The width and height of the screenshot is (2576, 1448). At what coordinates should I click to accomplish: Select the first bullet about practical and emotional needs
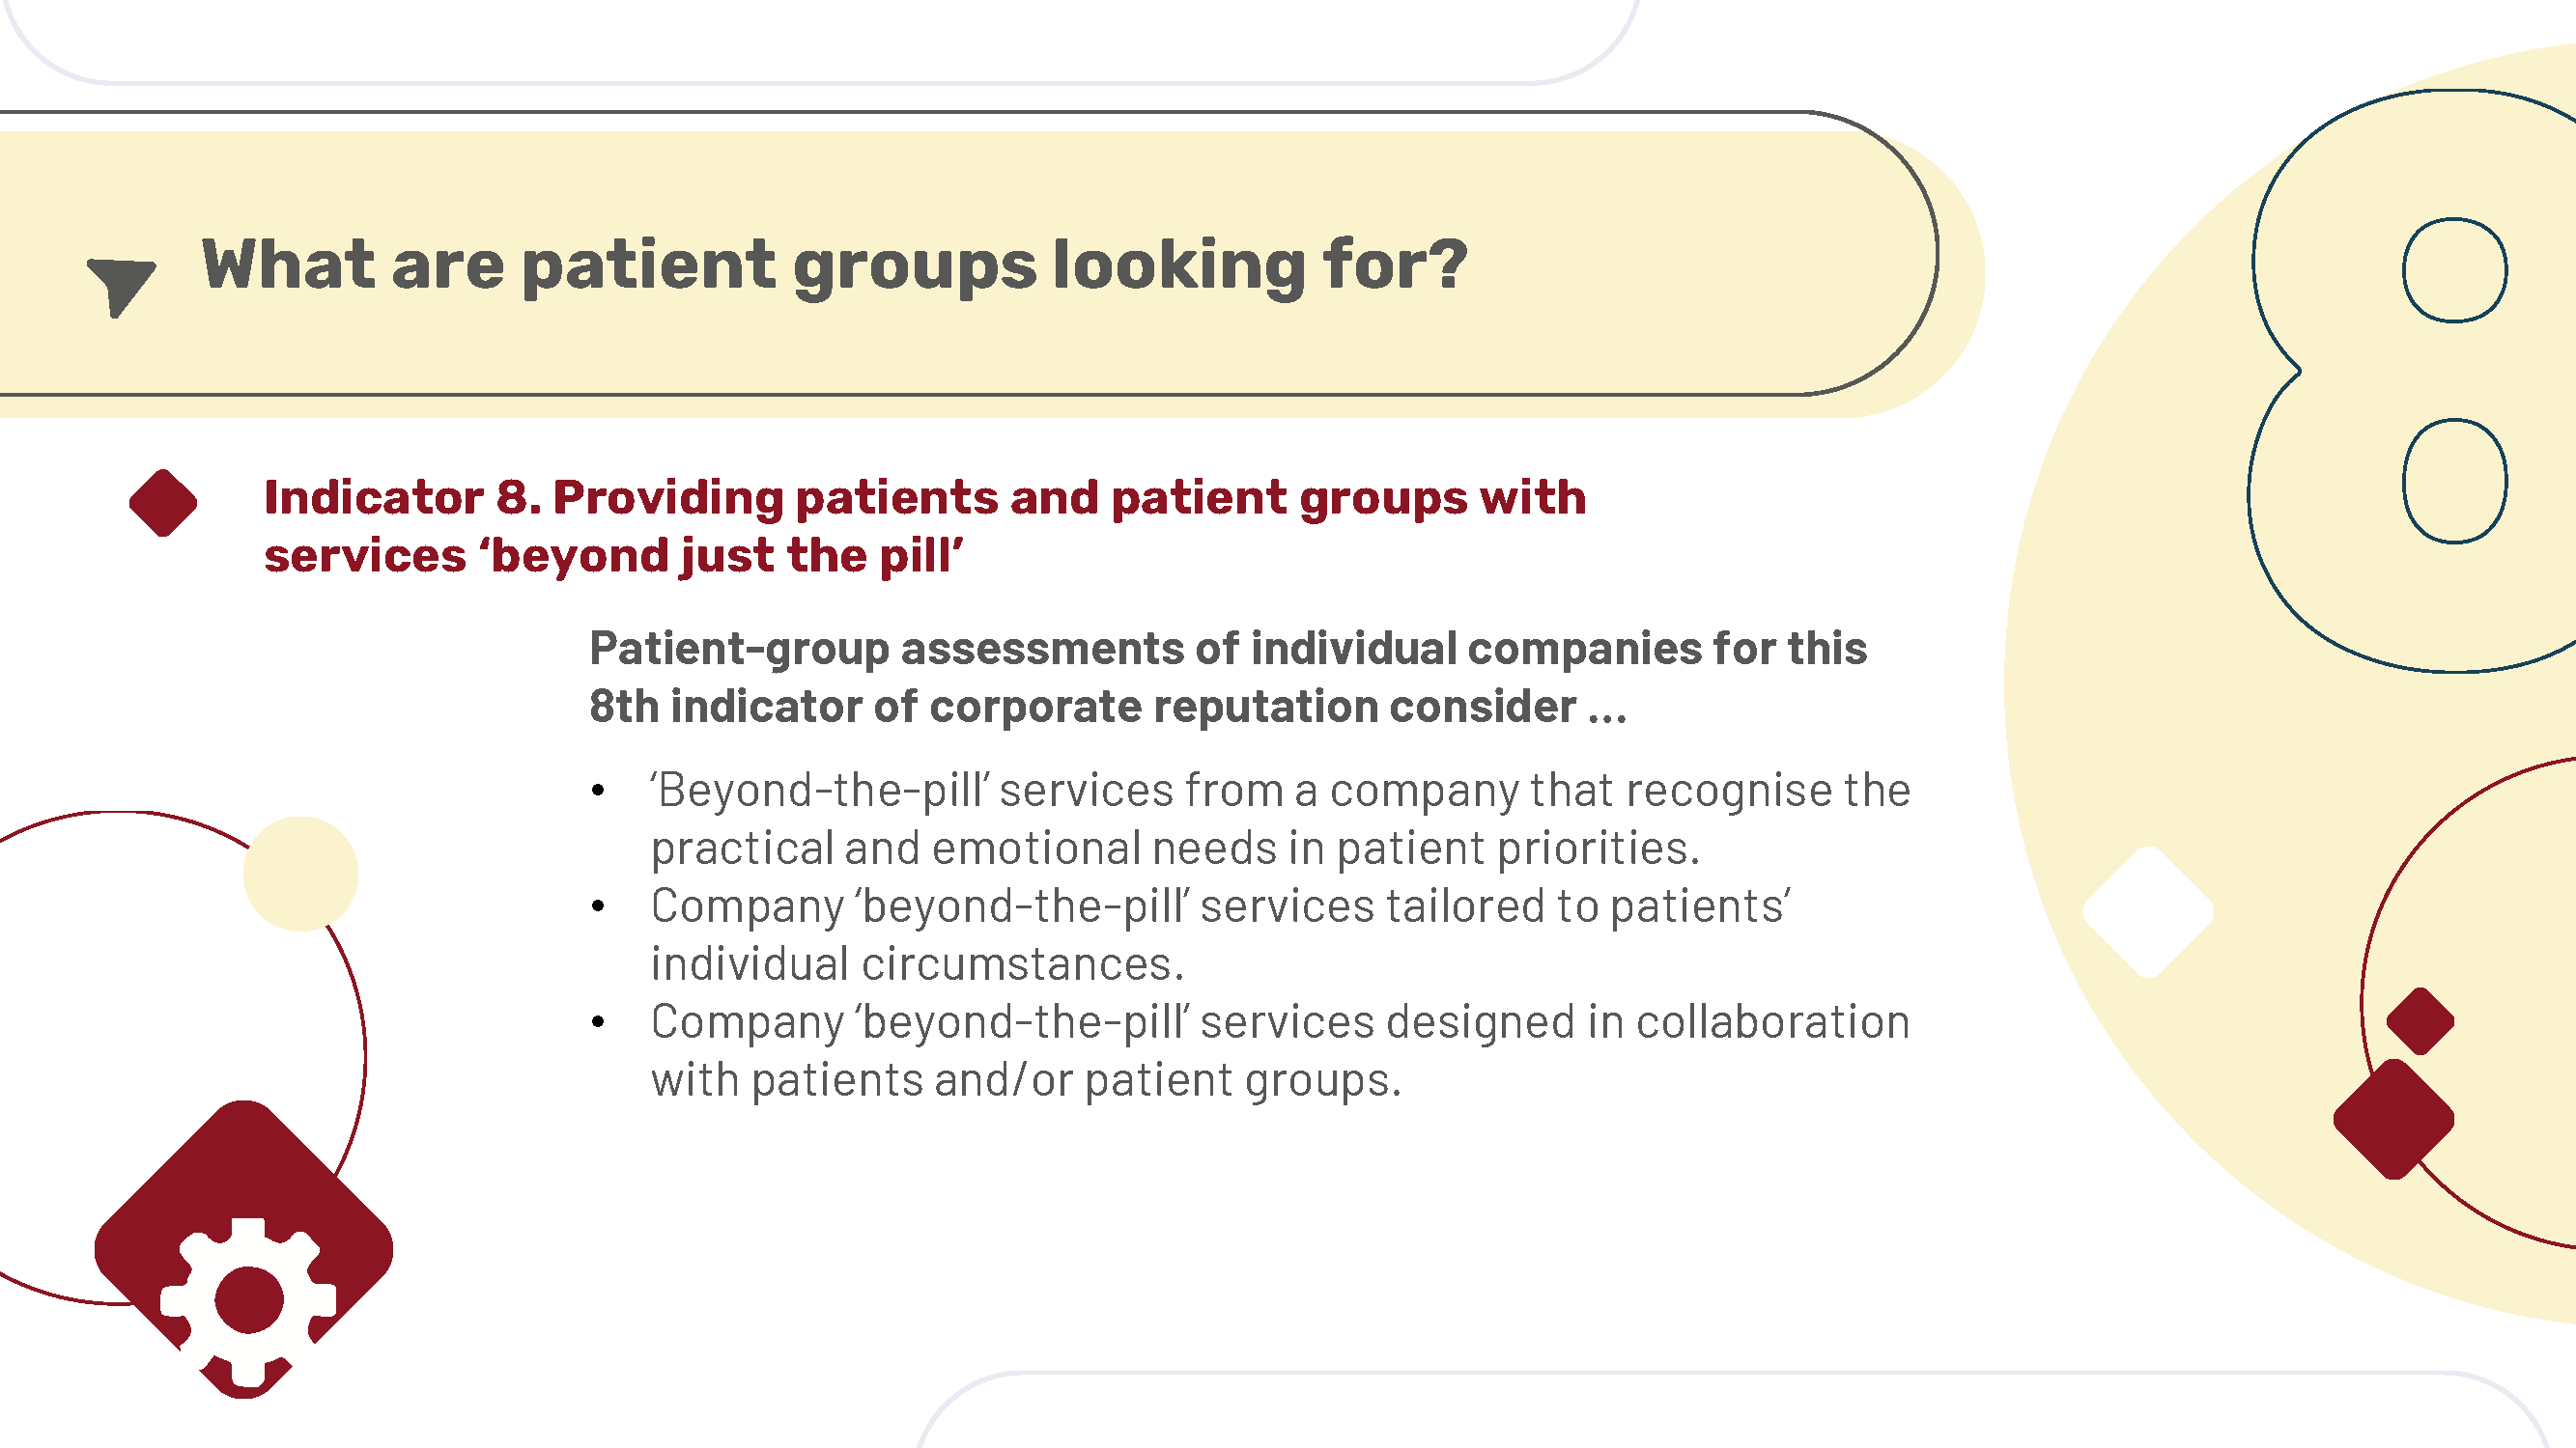[x=1280, y=819]
